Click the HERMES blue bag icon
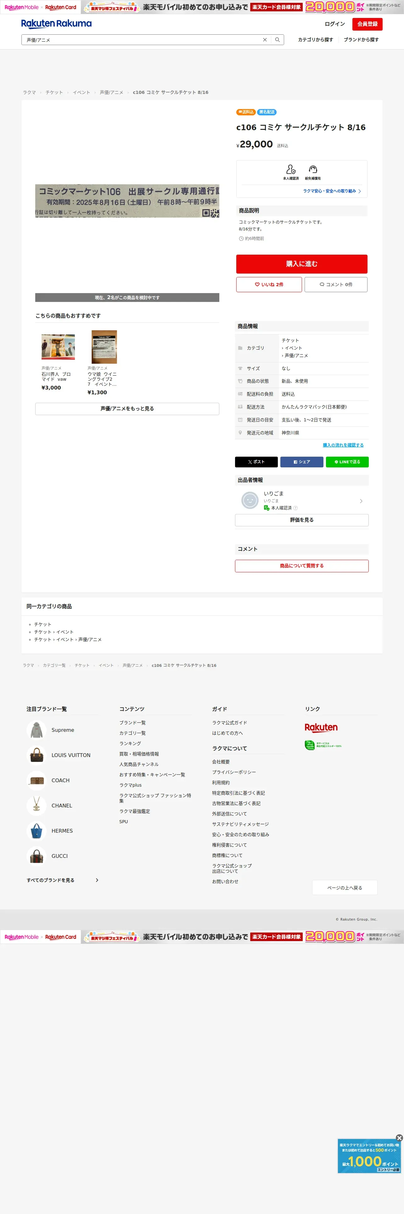The height and width of the screenshot is (1214, 404). [37, 831]
